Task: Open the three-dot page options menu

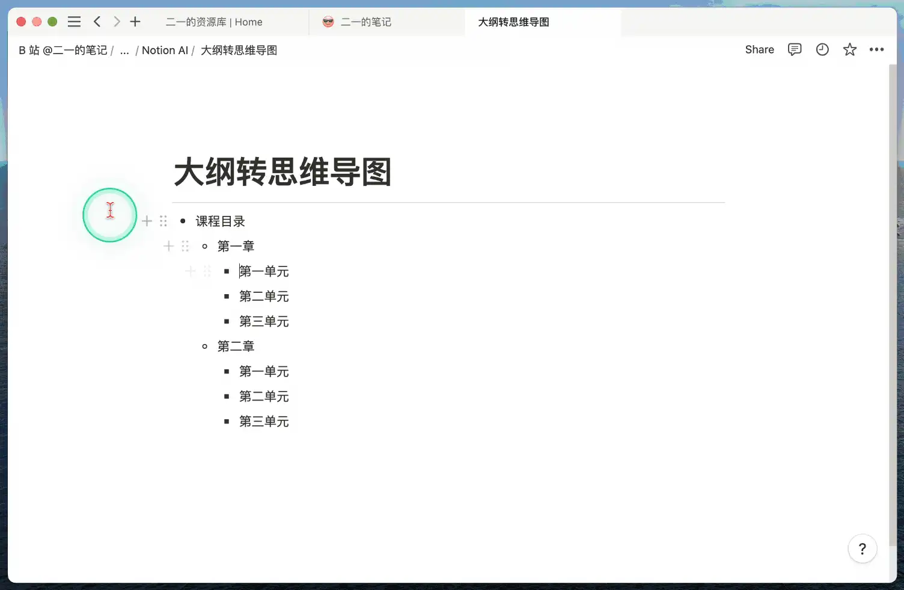Action: click(x=876, y=50)
